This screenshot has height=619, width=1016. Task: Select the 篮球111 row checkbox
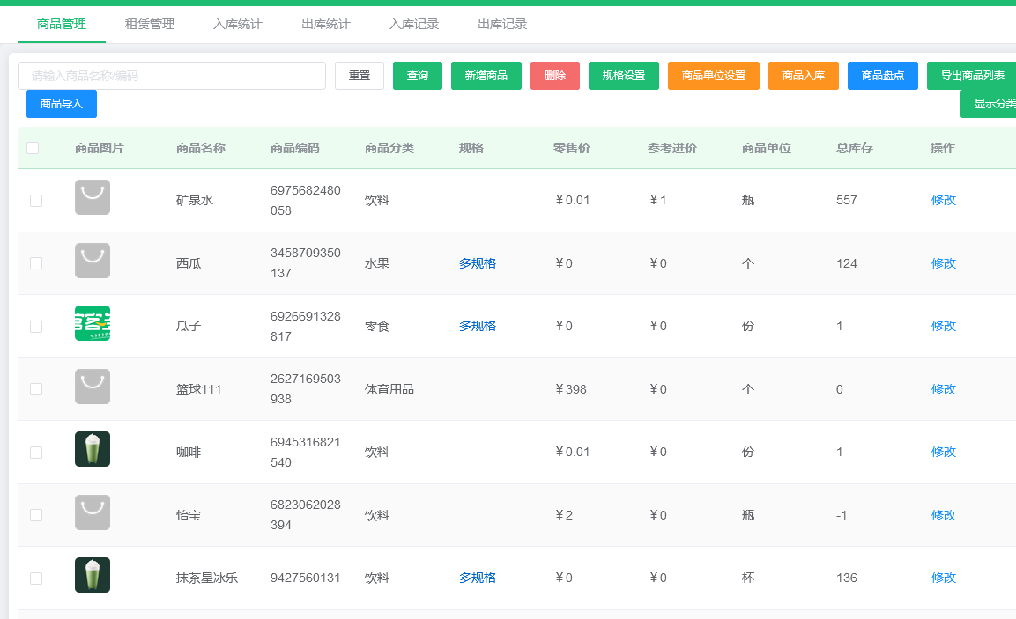click(36, 389)
